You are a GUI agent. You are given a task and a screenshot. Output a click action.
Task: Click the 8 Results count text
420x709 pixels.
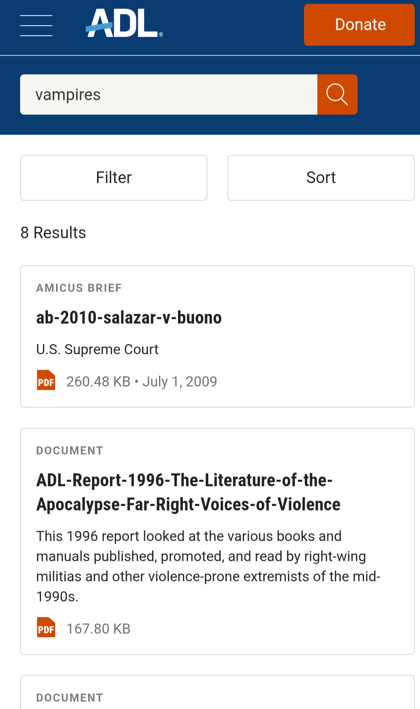tap(53, 233)
